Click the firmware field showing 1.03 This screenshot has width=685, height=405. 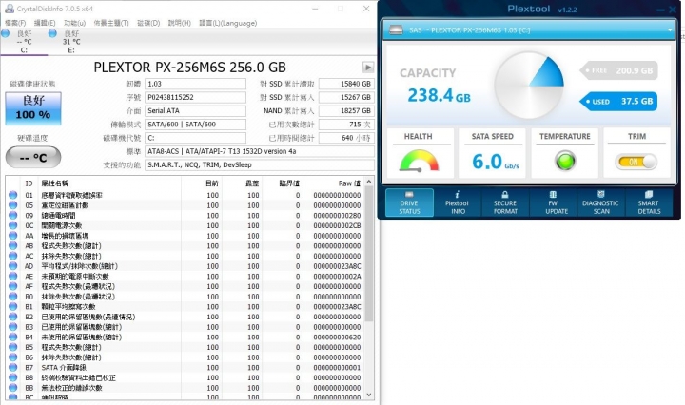point(195,84)
